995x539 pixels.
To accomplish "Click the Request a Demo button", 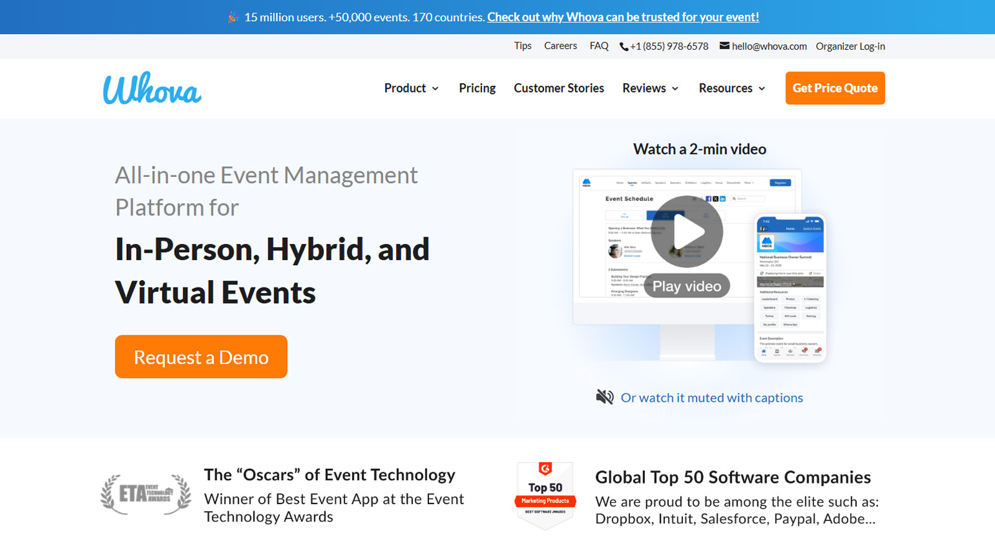I will (x=201, y=357).
